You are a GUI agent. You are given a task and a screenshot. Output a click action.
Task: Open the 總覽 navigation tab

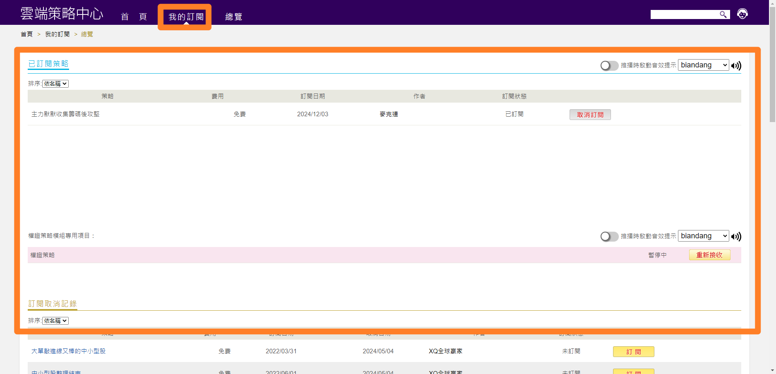point(234,17)
